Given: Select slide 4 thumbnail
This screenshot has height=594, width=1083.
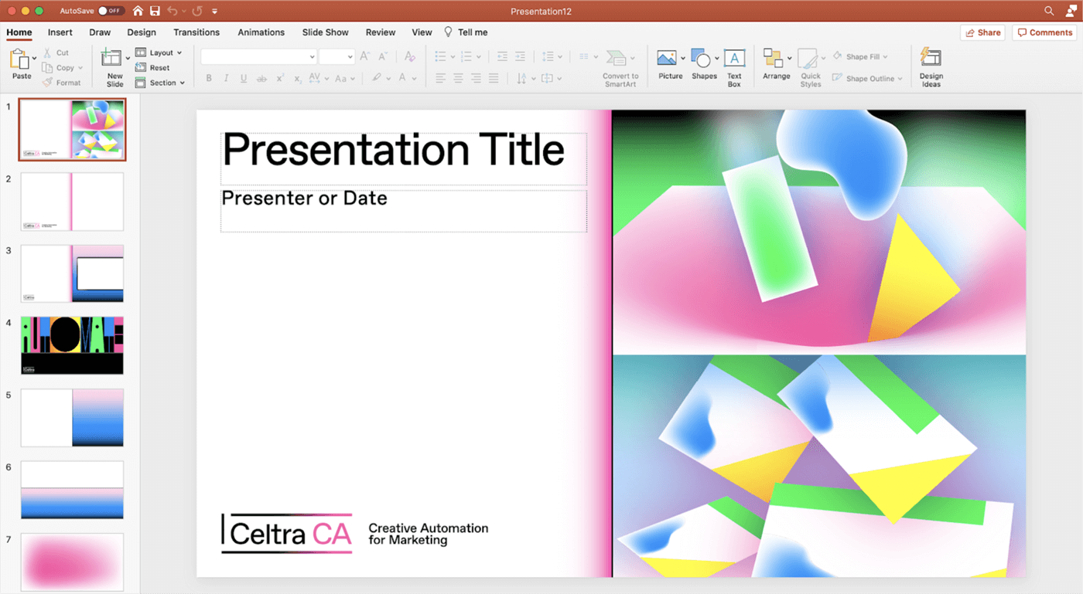Looking at the screenshot, I should pos(72,345).
